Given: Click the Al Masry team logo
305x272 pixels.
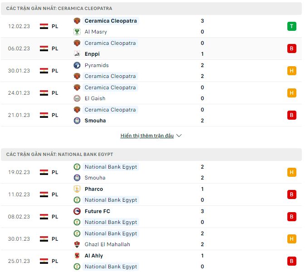Looking at the screenshot, I should (x=77, y=32).
